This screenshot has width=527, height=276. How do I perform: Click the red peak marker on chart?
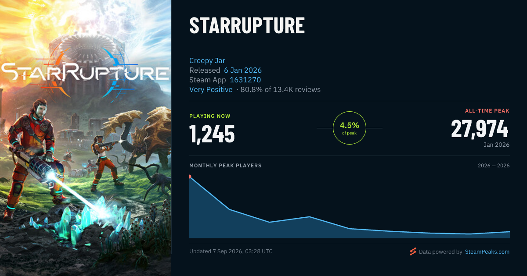[x=190, y=177]
